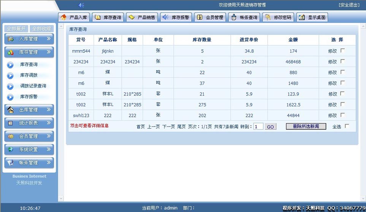This screenshot has width=366, height=212.
Task: Expand sidebar 会员管理 using its chevron
Action: coord(49,136)
